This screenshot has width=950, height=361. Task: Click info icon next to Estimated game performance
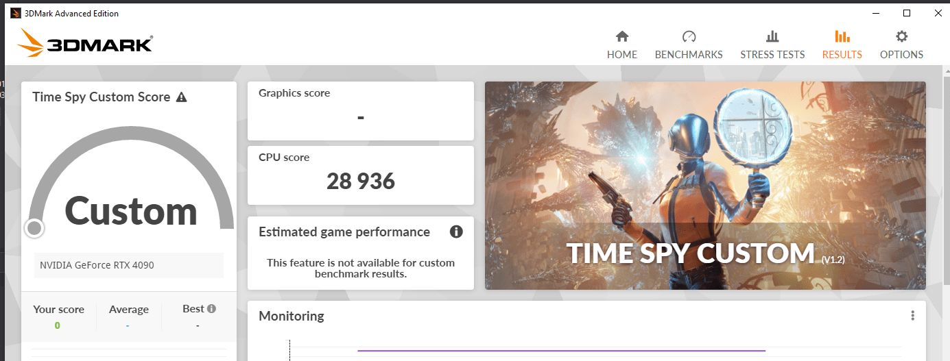tap(456, 232)
